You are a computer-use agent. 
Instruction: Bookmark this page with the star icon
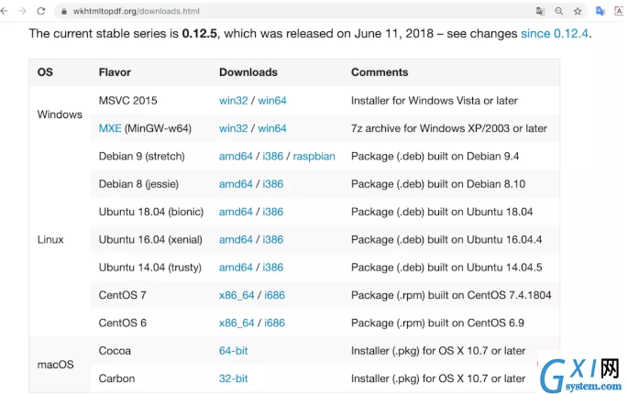(x=578, y=11)
